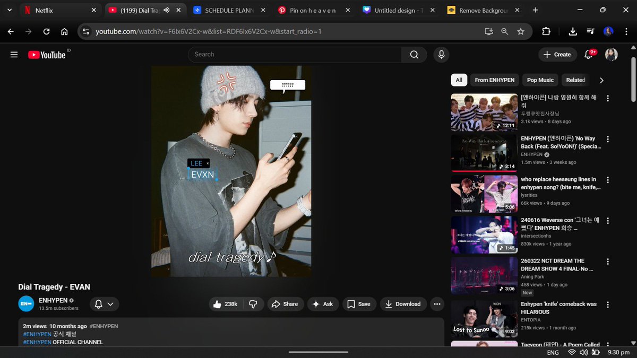This screenshot has width=637, height=358.
Task: Click the browser home icon
Action: (x=64, y=31)
